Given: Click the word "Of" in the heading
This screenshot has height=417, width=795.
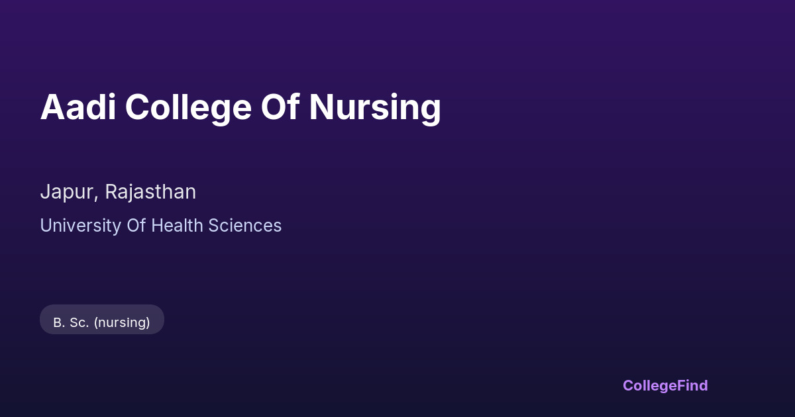Looking at the screenshot, I should pos(281,107).
